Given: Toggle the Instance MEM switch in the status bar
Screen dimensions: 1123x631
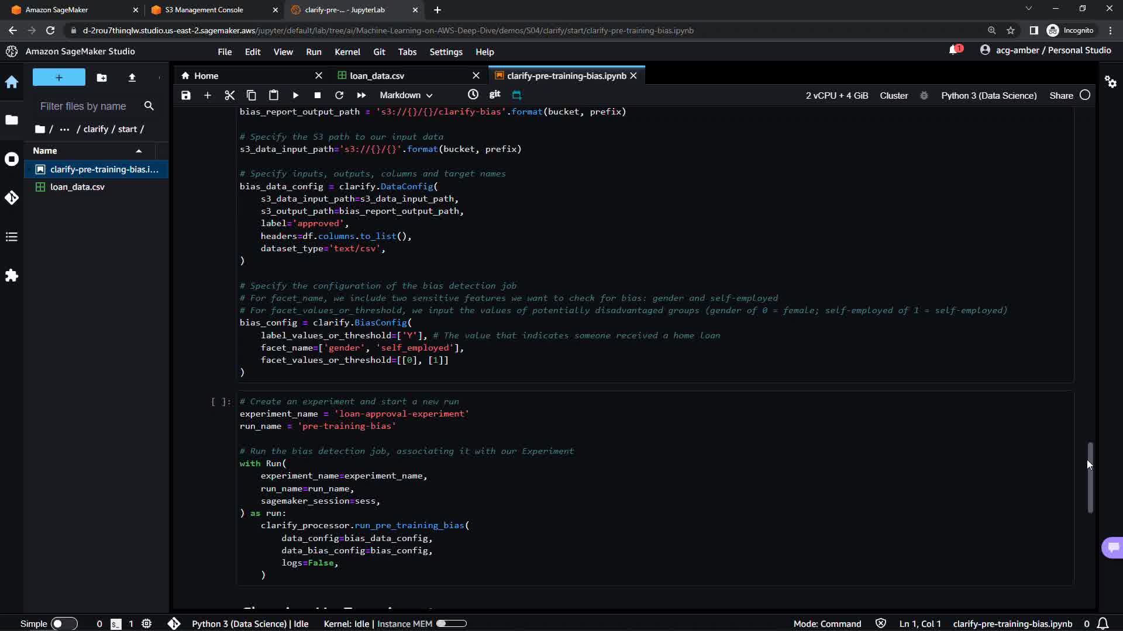Looking at the screenshot, I should pos(451,623).
